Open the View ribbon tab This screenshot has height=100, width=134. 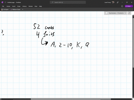[x=36, y=6]
